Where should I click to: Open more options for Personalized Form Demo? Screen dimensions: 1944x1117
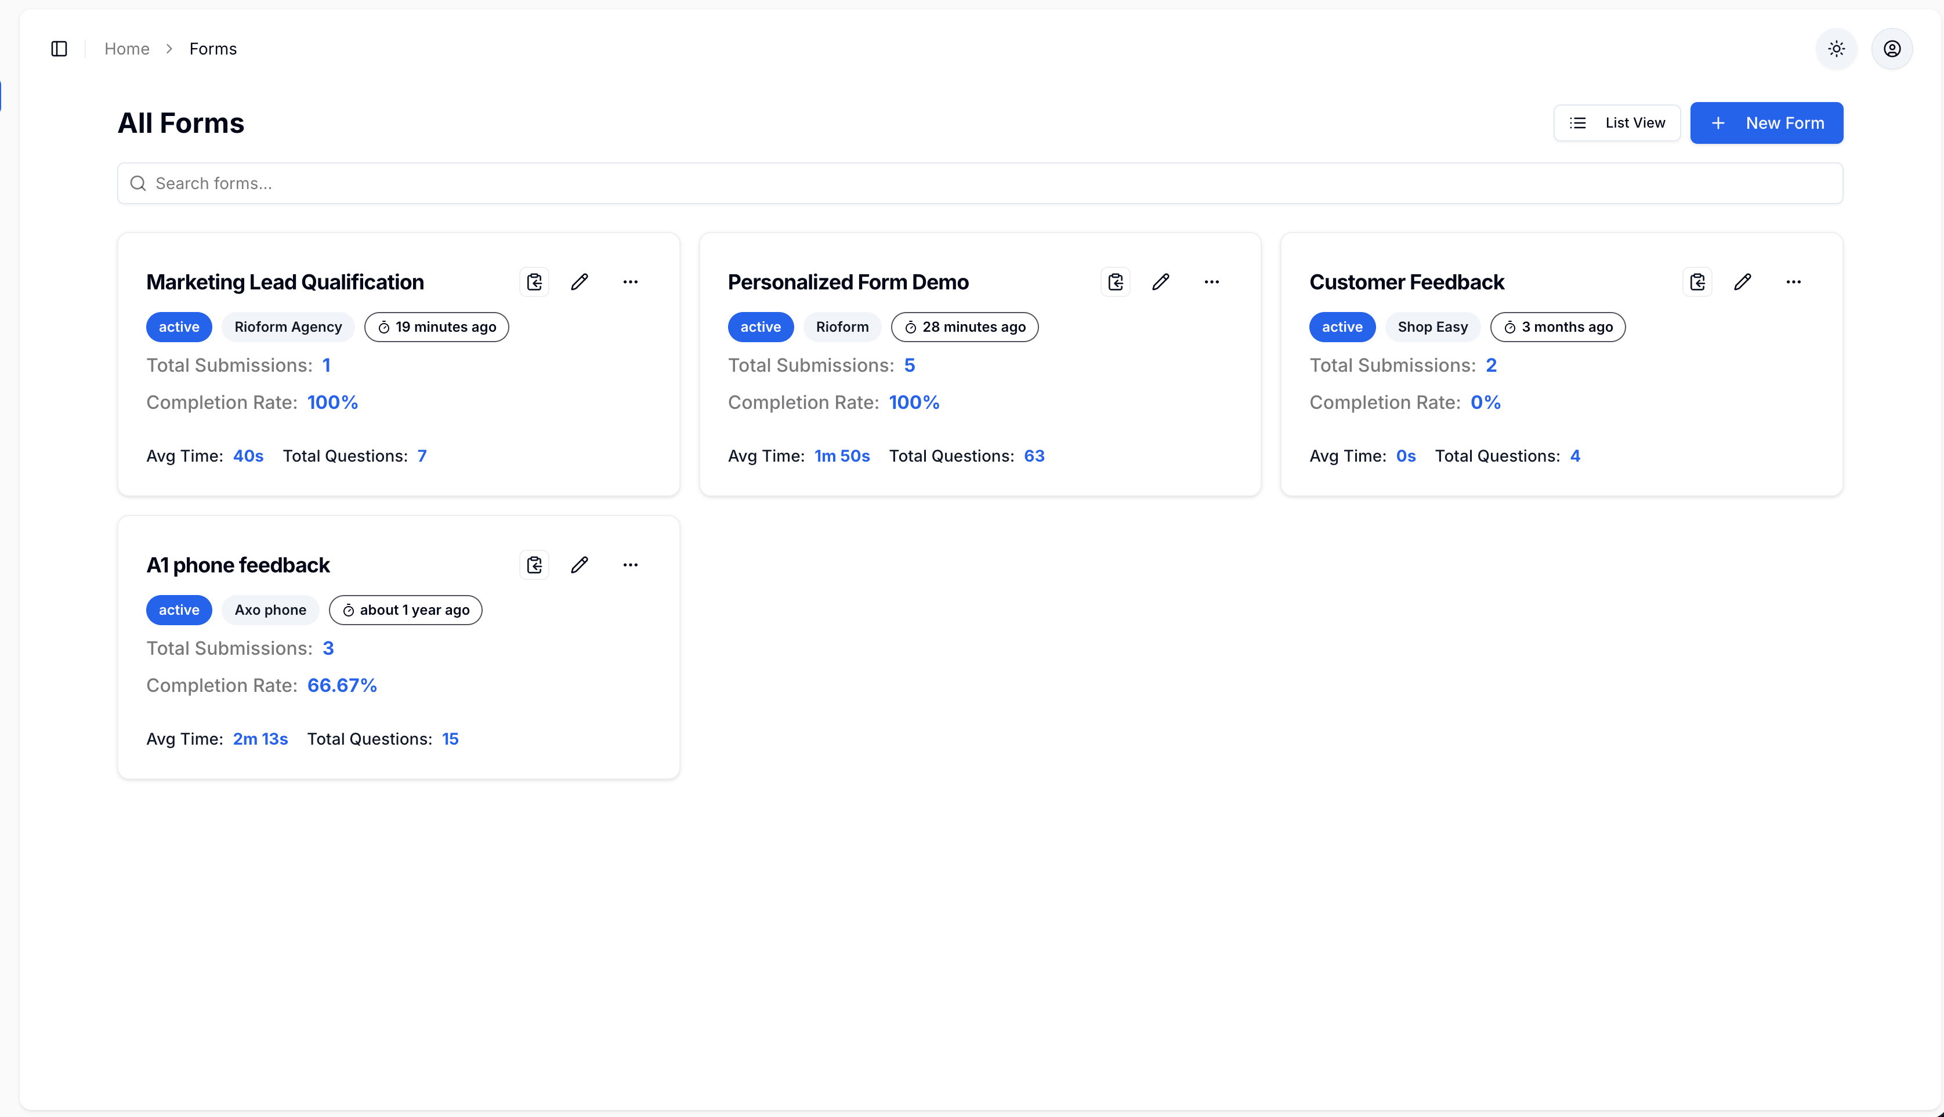pos(1211,281)
